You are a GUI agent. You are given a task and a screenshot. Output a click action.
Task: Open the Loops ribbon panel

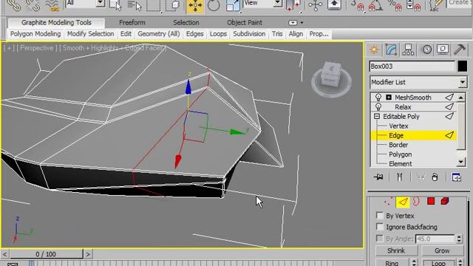pos(218,34)
